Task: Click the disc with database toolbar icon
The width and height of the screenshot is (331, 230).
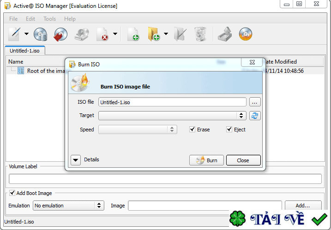Action: 40,34
